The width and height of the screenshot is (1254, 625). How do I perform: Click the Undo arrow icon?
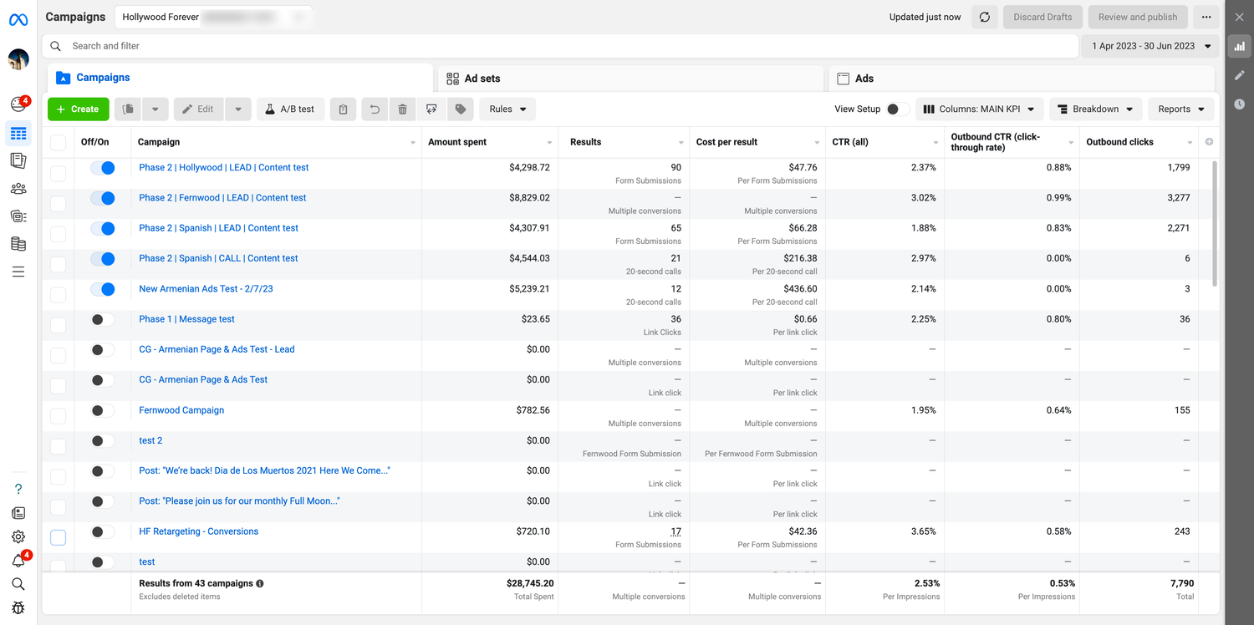tap(375, 109)
